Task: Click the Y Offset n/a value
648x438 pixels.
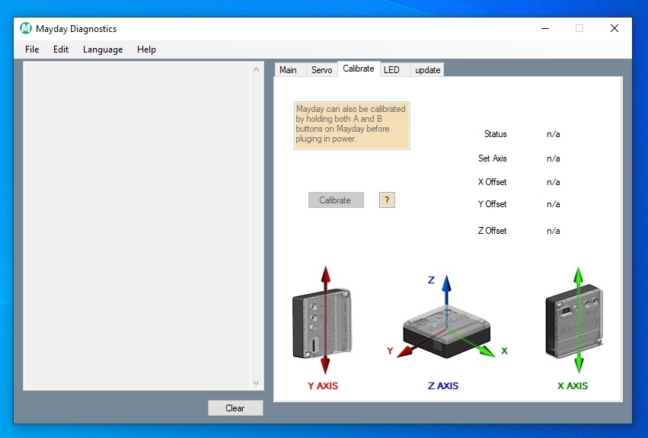Action: [554, 204]
